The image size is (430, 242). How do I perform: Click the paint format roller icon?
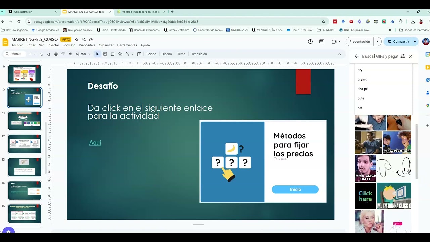coord(63,54)
